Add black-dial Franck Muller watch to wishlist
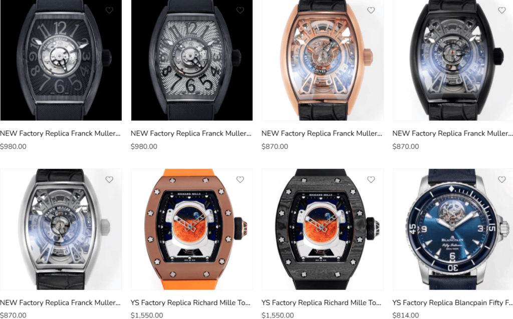Image resolution: width=513 pixels, height=319 pixels. point(109,10)
